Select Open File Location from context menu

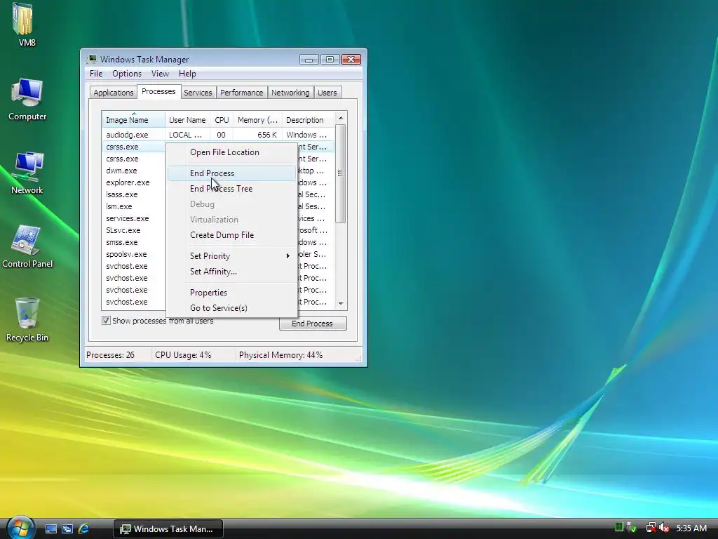231,152
